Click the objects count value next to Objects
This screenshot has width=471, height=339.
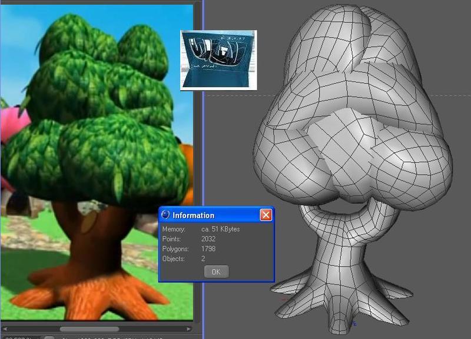tap(203, 259)
